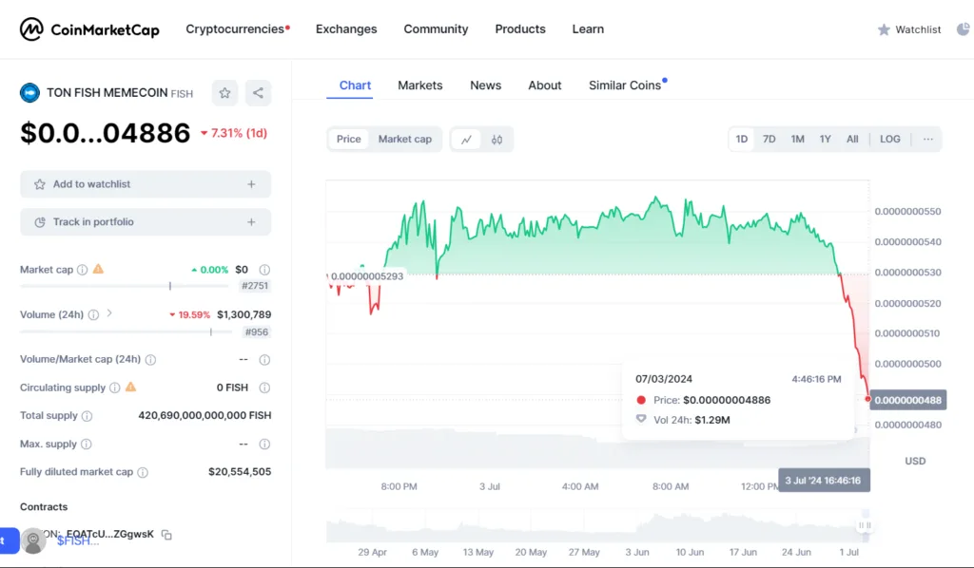Click Volume (24h) info icon
The width and height of the screenshot is (974, 568).
[x=93, y=315]
